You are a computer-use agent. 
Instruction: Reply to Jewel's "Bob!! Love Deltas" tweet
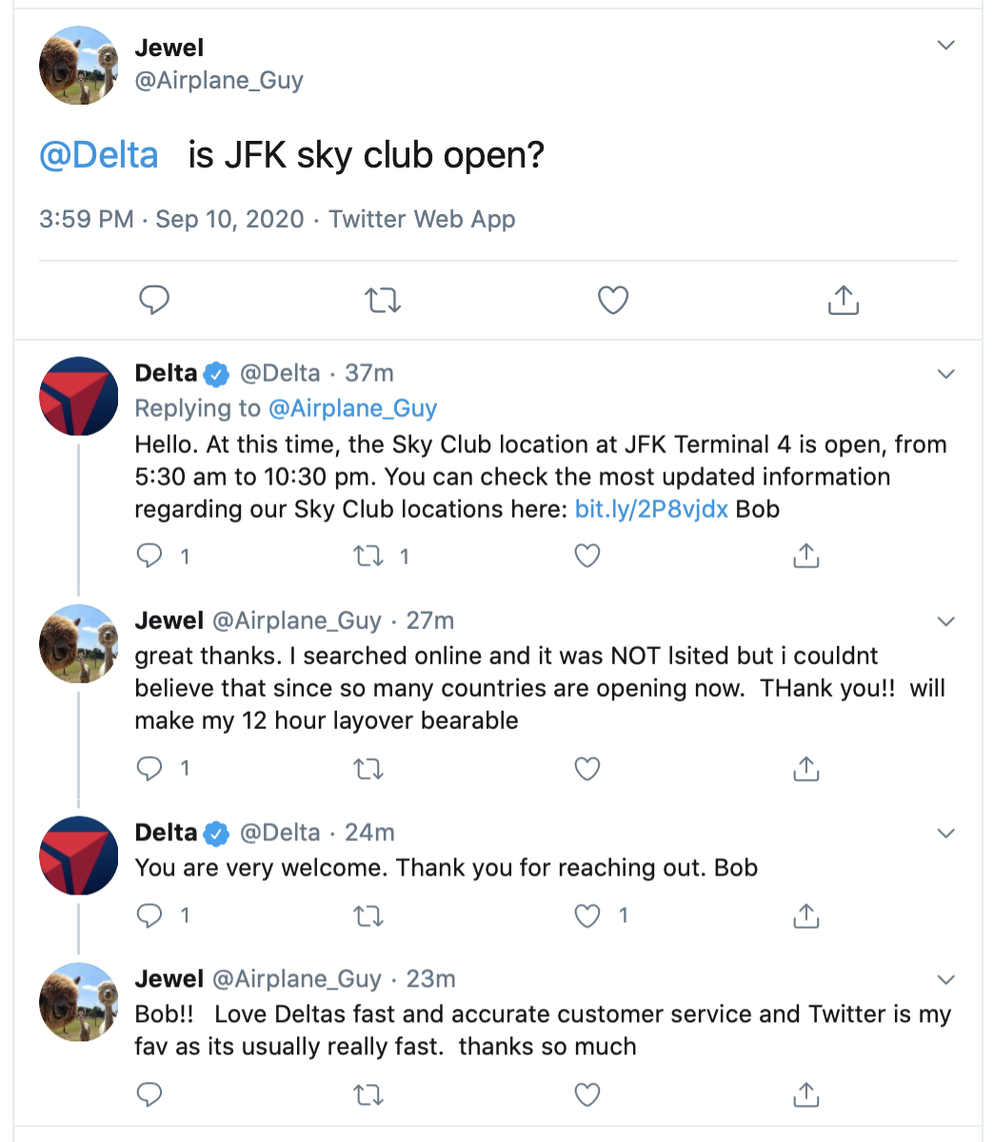[150, 1094]
